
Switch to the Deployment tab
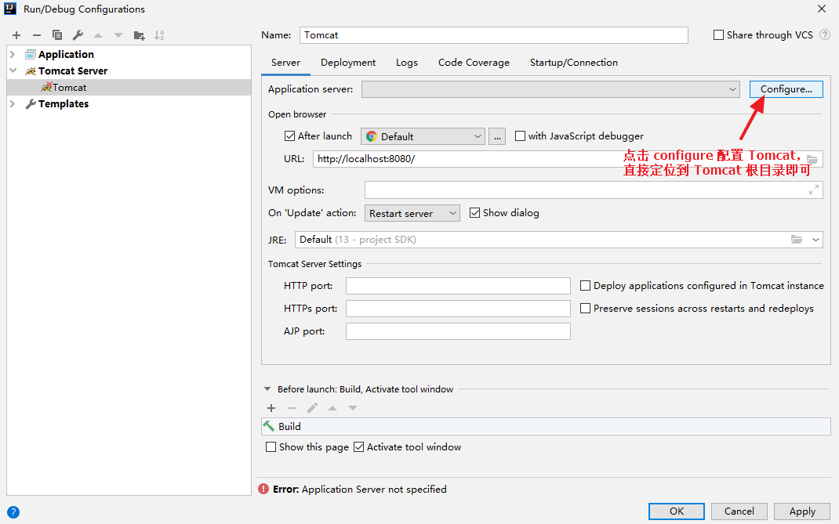348,63
